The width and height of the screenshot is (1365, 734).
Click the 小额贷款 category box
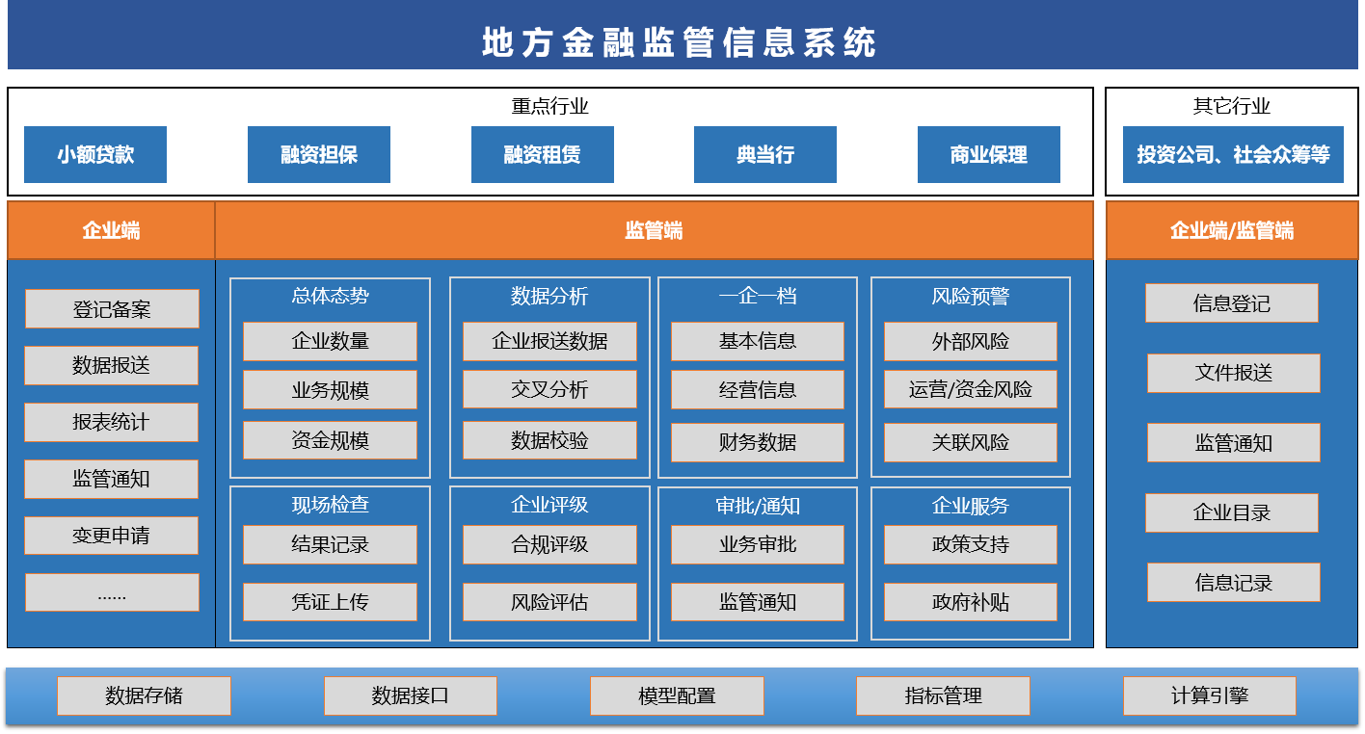click(x=95, y=154)
